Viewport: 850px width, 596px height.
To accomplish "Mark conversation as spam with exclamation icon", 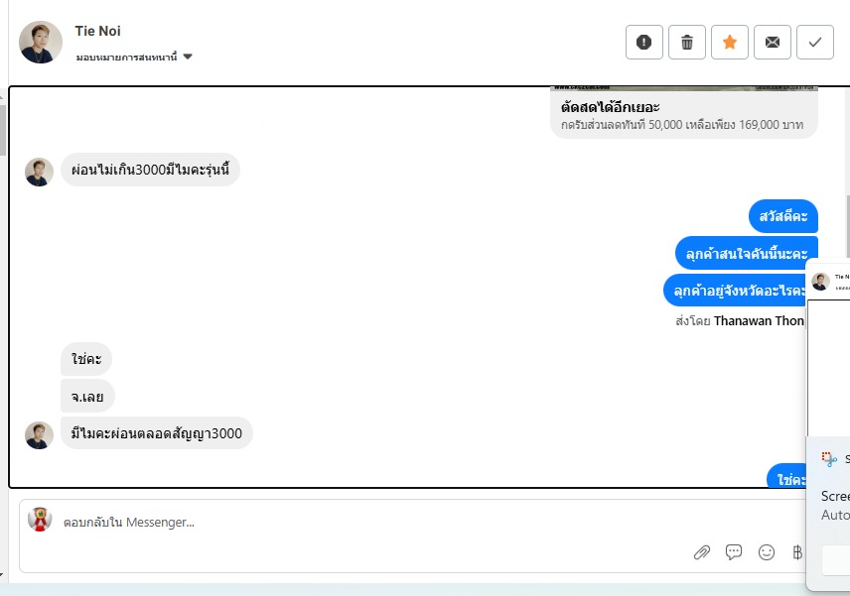I will point(644,42).
